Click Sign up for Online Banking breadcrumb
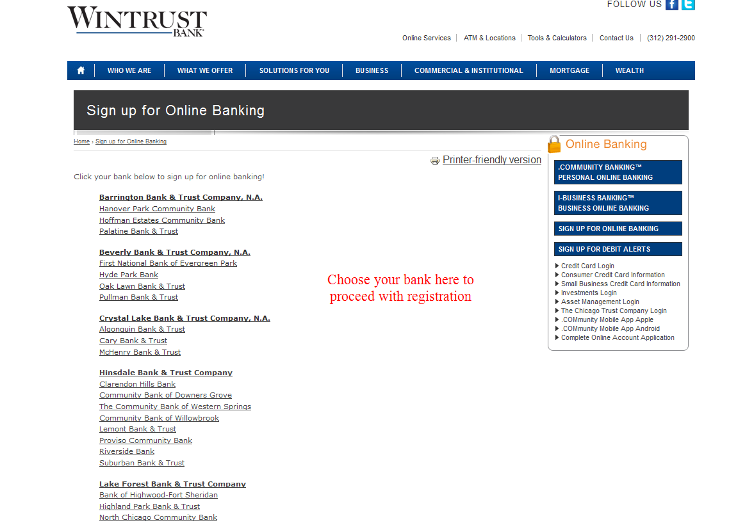Image resolution: width=754 pixels, height=532 pixels. [x=131, y=141]
